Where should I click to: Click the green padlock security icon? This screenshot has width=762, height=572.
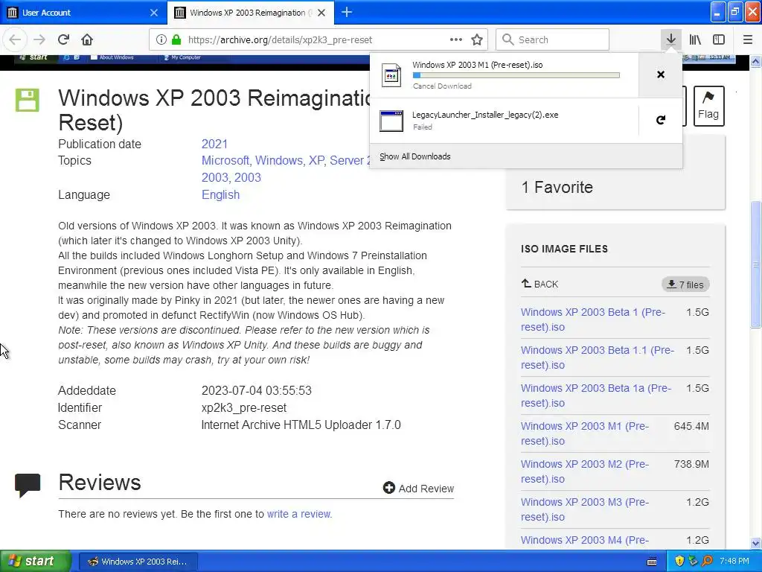[x=176, y=40]
